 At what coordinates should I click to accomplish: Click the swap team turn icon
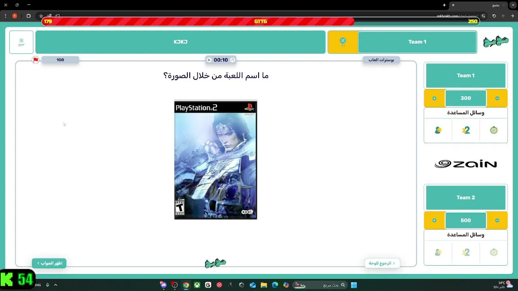[343, 42]
